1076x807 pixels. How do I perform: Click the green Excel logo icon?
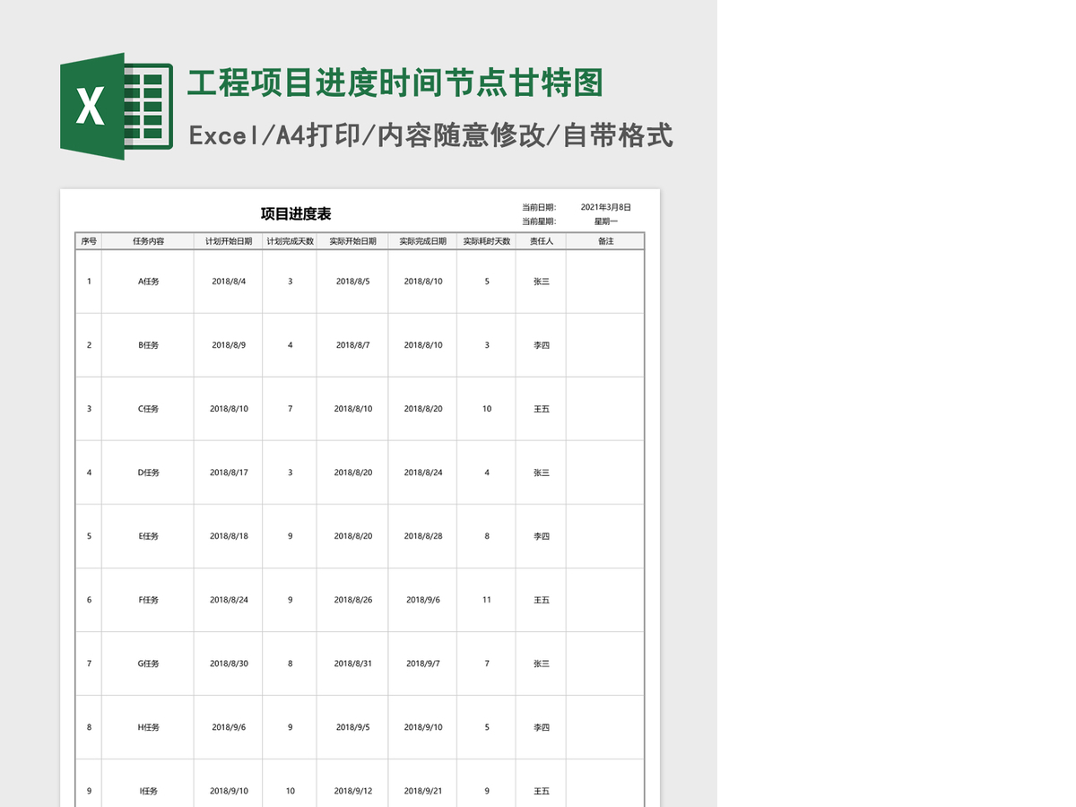coord(117,107)
